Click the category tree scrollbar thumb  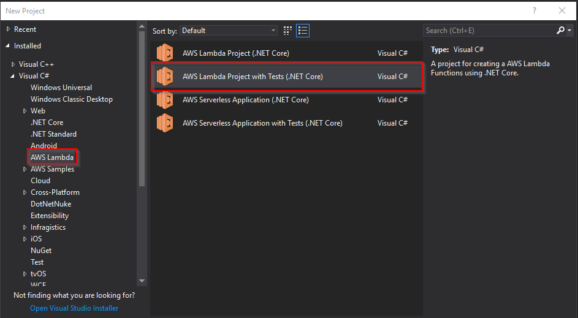142,108
